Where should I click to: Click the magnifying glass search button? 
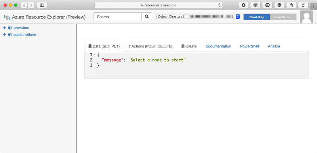point(147,17)
